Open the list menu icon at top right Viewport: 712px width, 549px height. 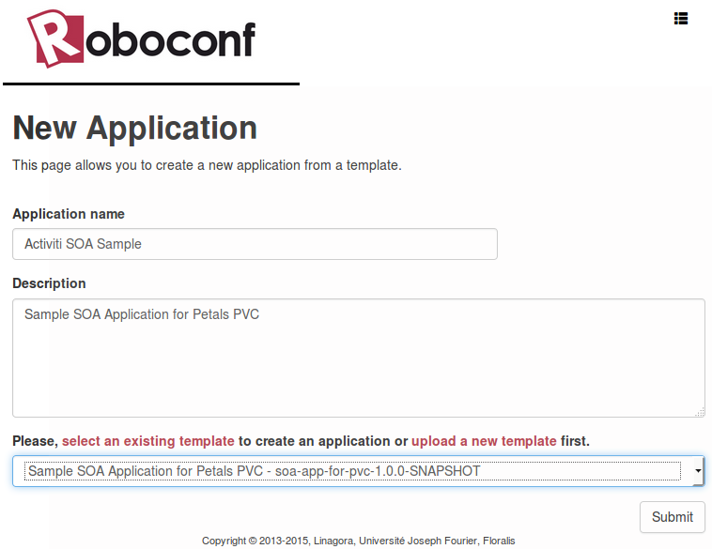click(681, 18)
